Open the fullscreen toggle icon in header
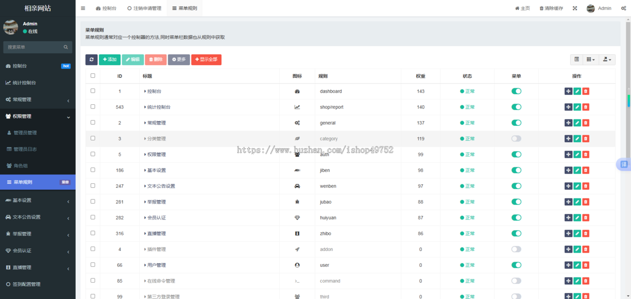 pyautogui.click(x=575, y=8)
